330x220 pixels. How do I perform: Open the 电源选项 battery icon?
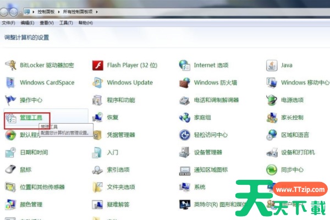coord(272,100)
